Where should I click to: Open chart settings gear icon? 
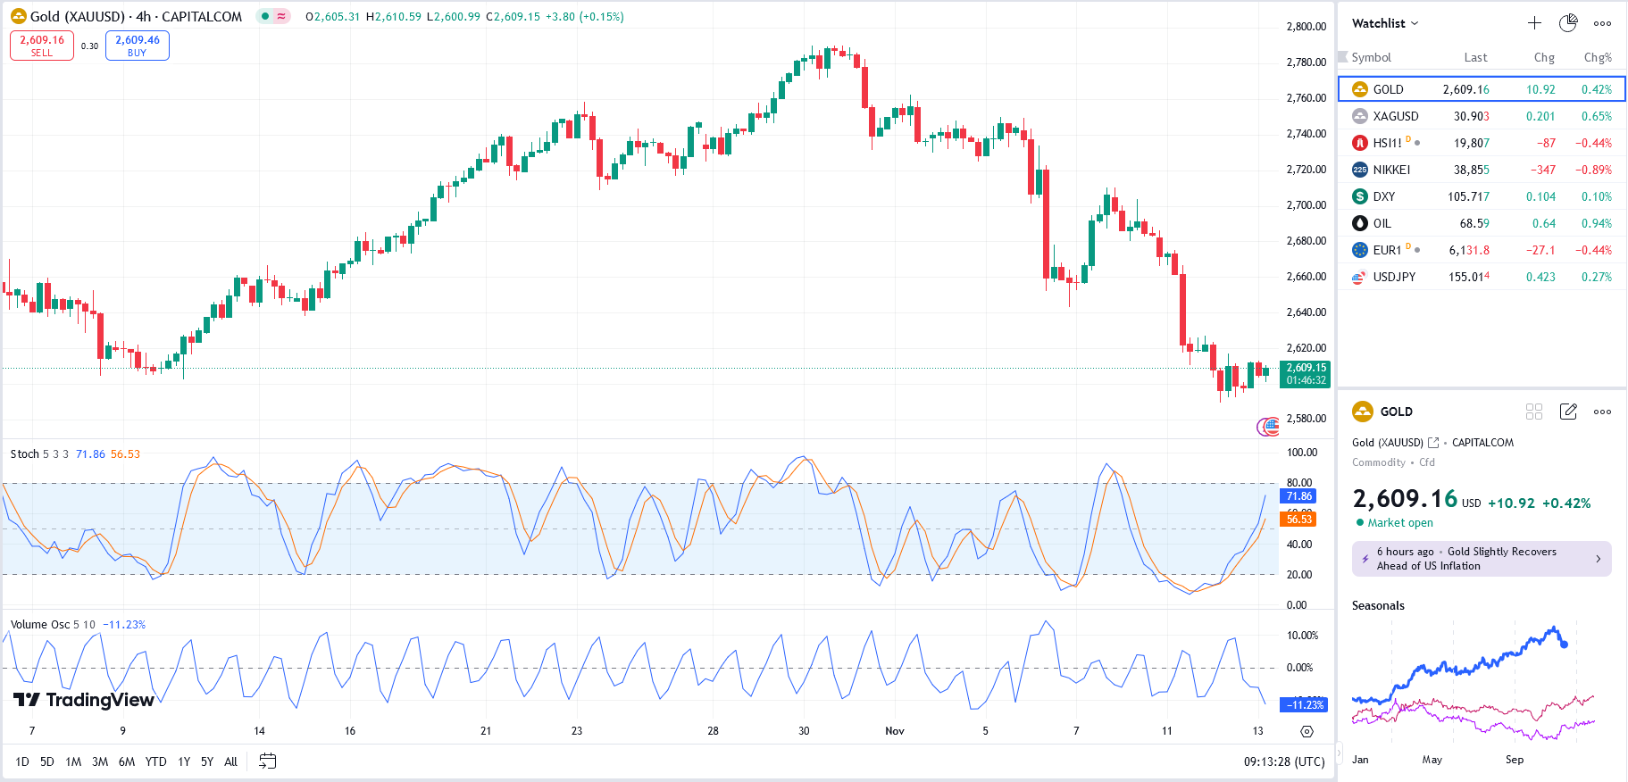coord(1307,731)
